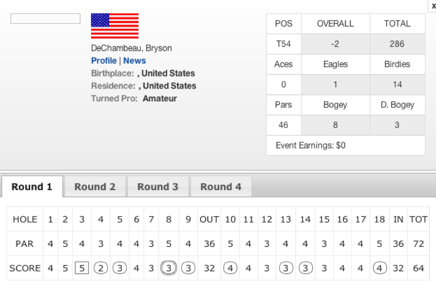
Task: Close the player scorecard popup
Action: [x=433, y=6]
